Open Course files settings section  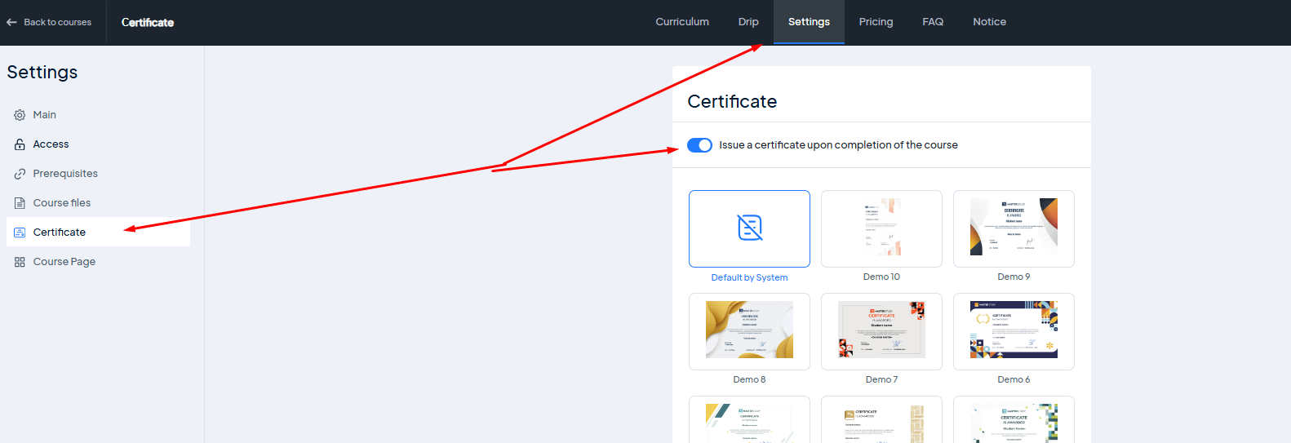tap(98, 203)
